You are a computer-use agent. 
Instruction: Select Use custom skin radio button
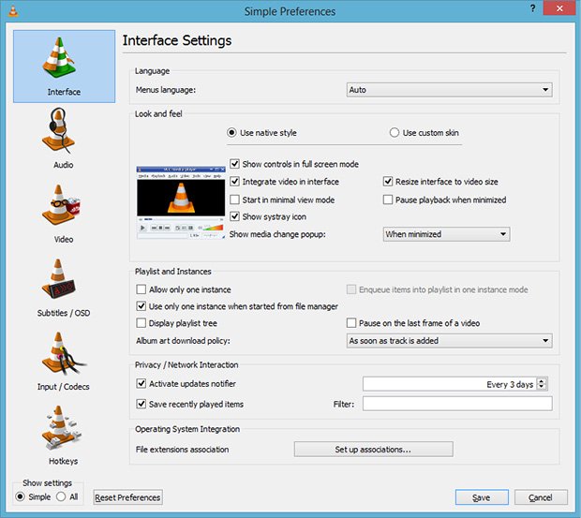coord(395,133)
